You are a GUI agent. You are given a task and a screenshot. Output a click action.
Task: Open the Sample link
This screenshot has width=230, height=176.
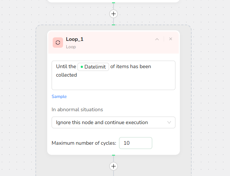pos(59,96)
